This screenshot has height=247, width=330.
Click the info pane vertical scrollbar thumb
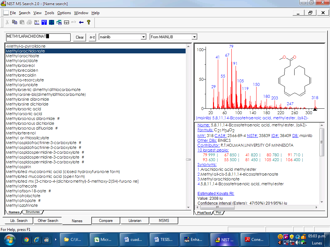click(x=322, y=142)
